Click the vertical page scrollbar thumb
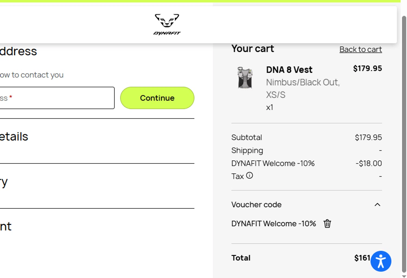The image size is (407, 278). pyautogui.click(x=404, y=144)
